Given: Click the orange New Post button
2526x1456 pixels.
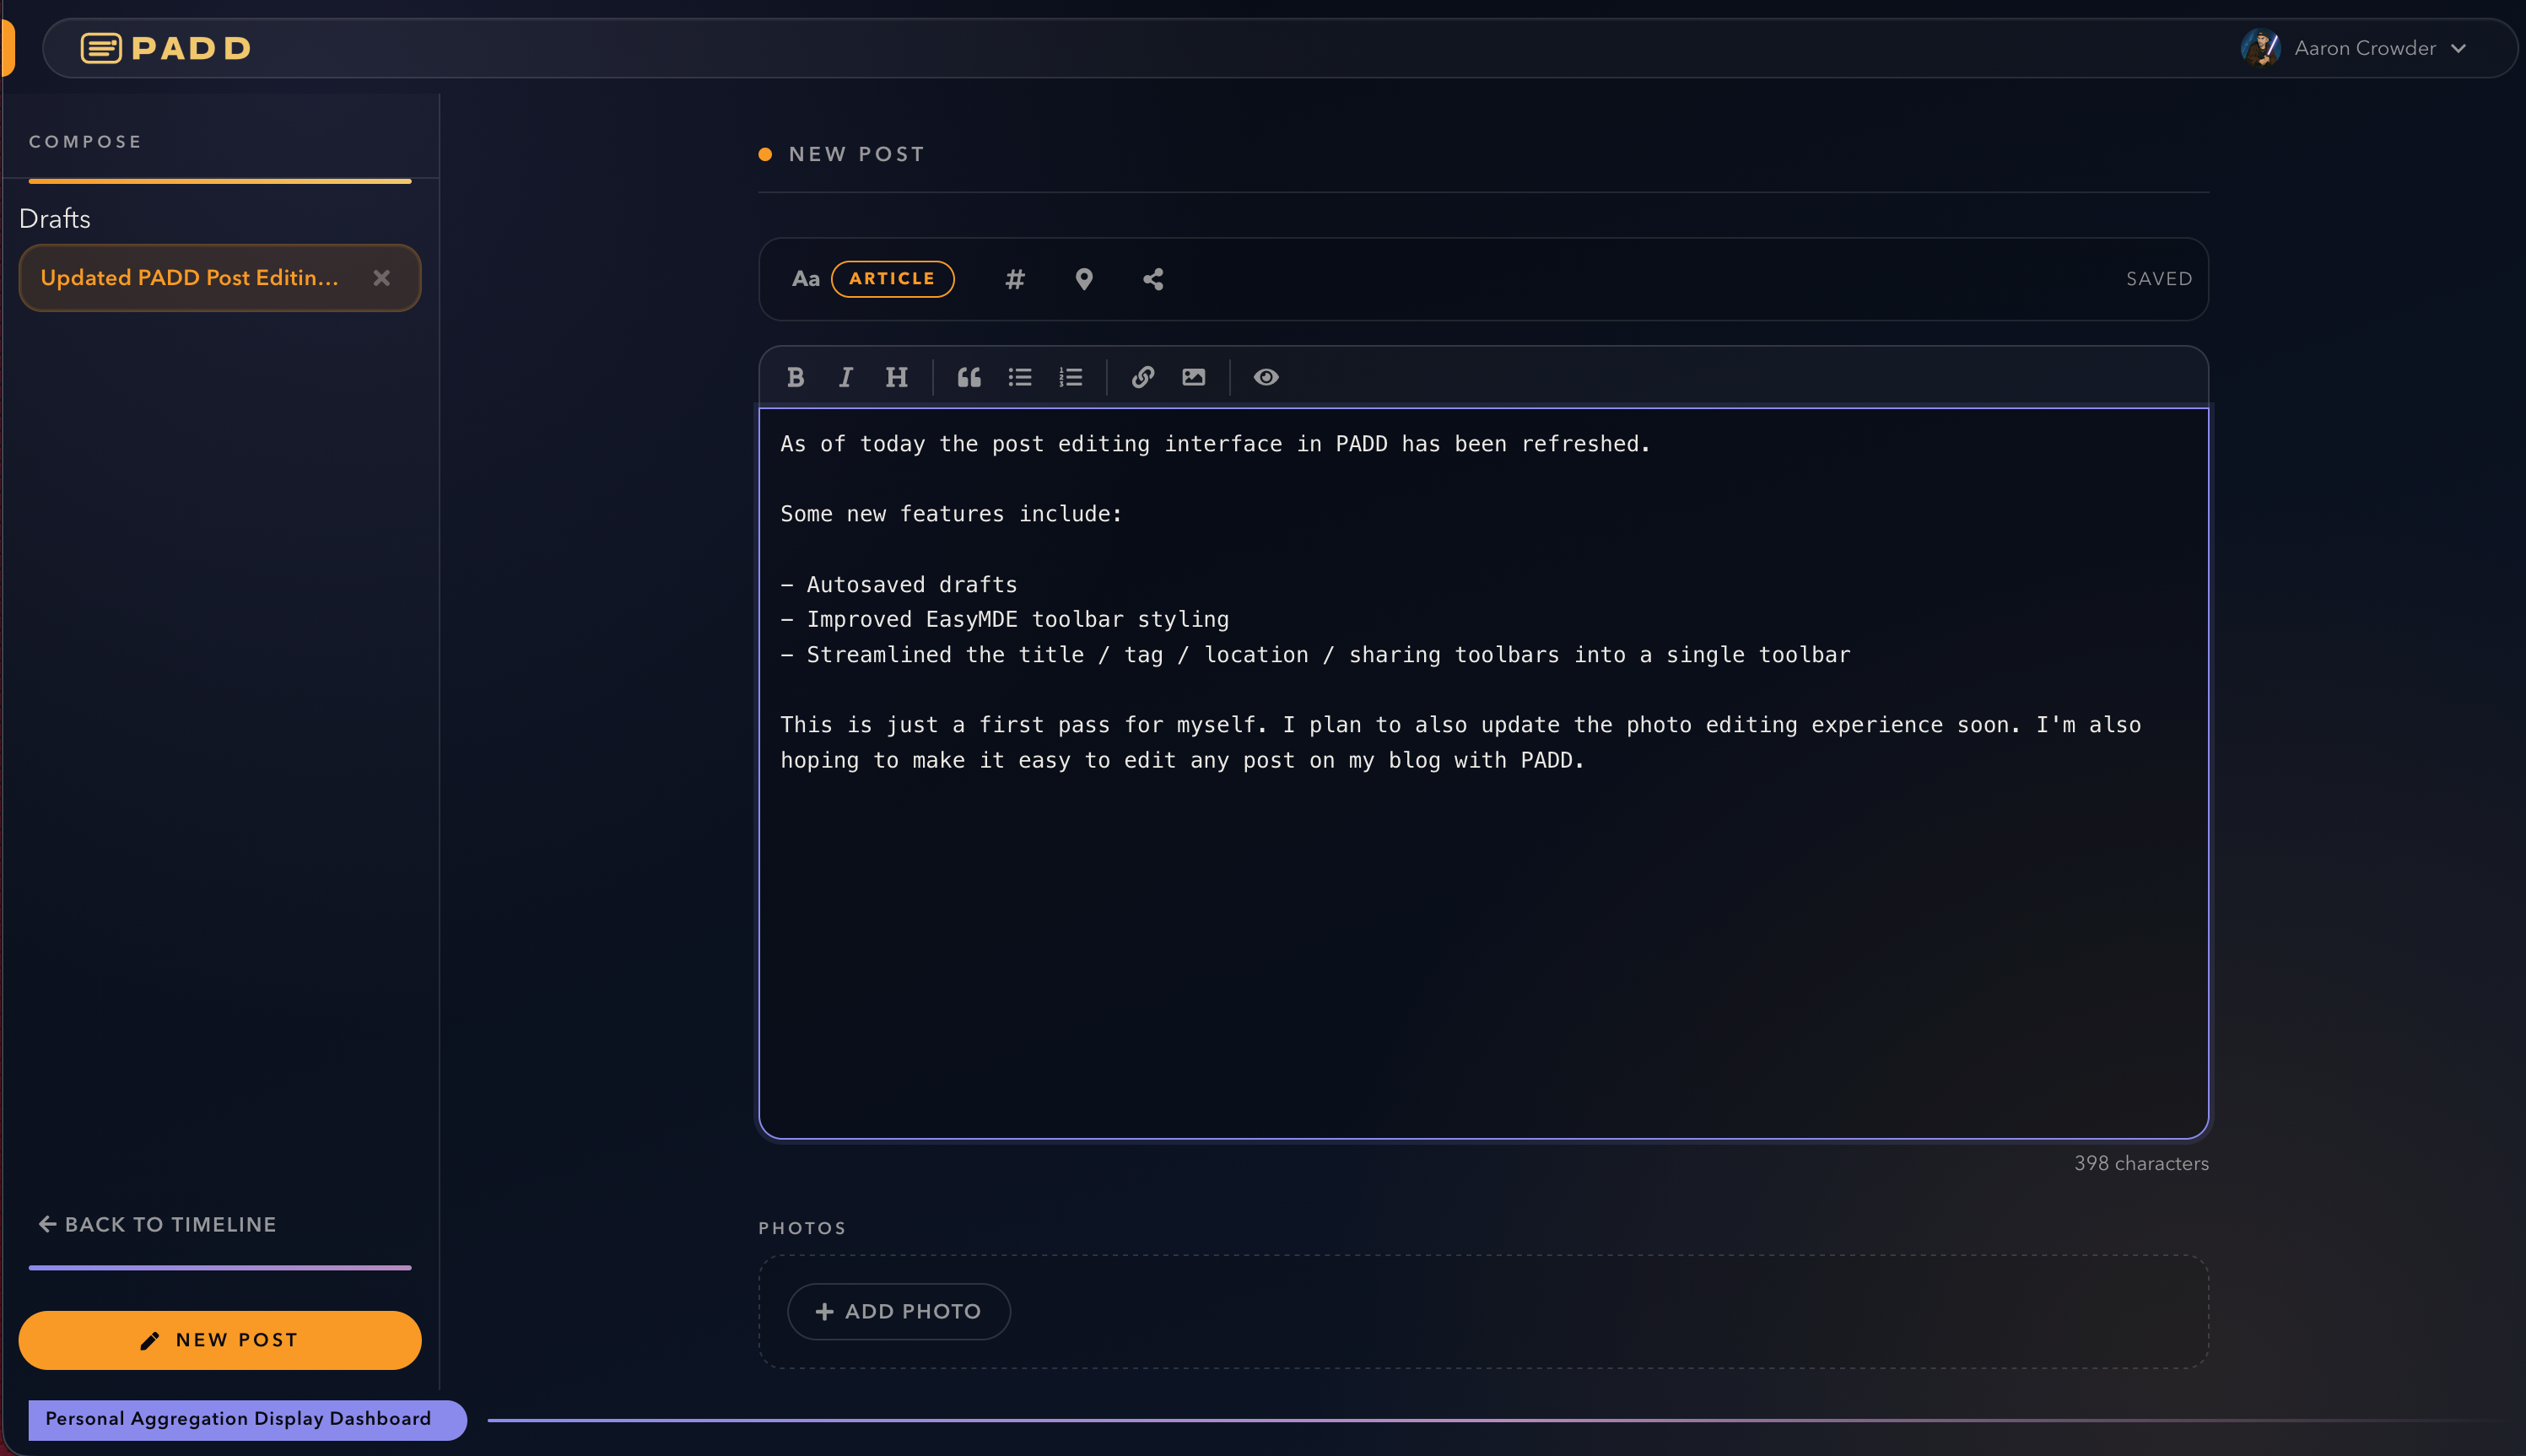Looking at the screenshot, I should coord(220,1340).
